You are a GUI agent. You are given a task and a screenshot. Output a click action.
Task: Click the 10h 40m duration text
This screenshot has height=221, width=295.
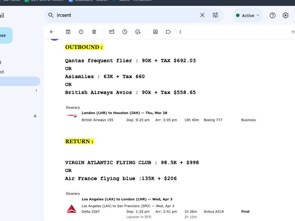(x=191, y=120)
